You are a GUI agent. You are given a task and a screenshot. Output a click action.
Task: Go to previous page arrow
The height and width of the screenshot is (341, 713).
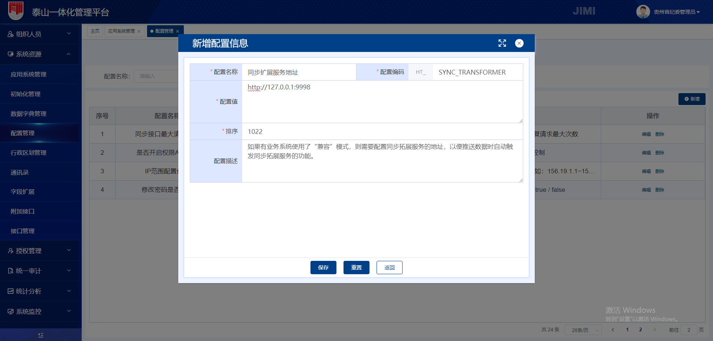(613, 329)
